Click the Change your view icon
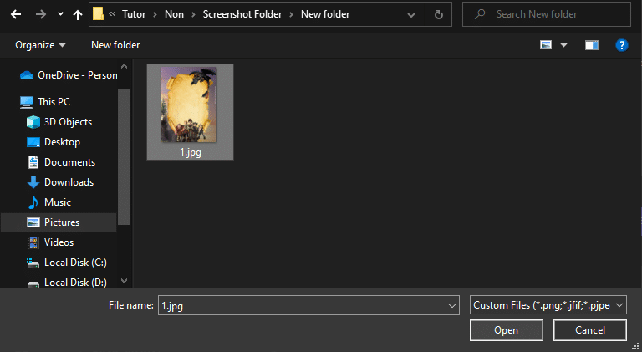 click(x=546, y=45)
